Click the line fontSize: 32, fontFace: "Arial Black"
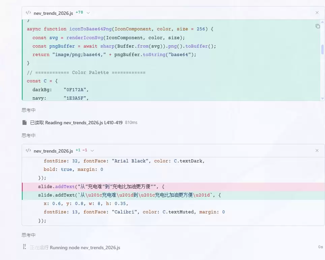Viewport: 325px width, 260px height. coord(124,161)
